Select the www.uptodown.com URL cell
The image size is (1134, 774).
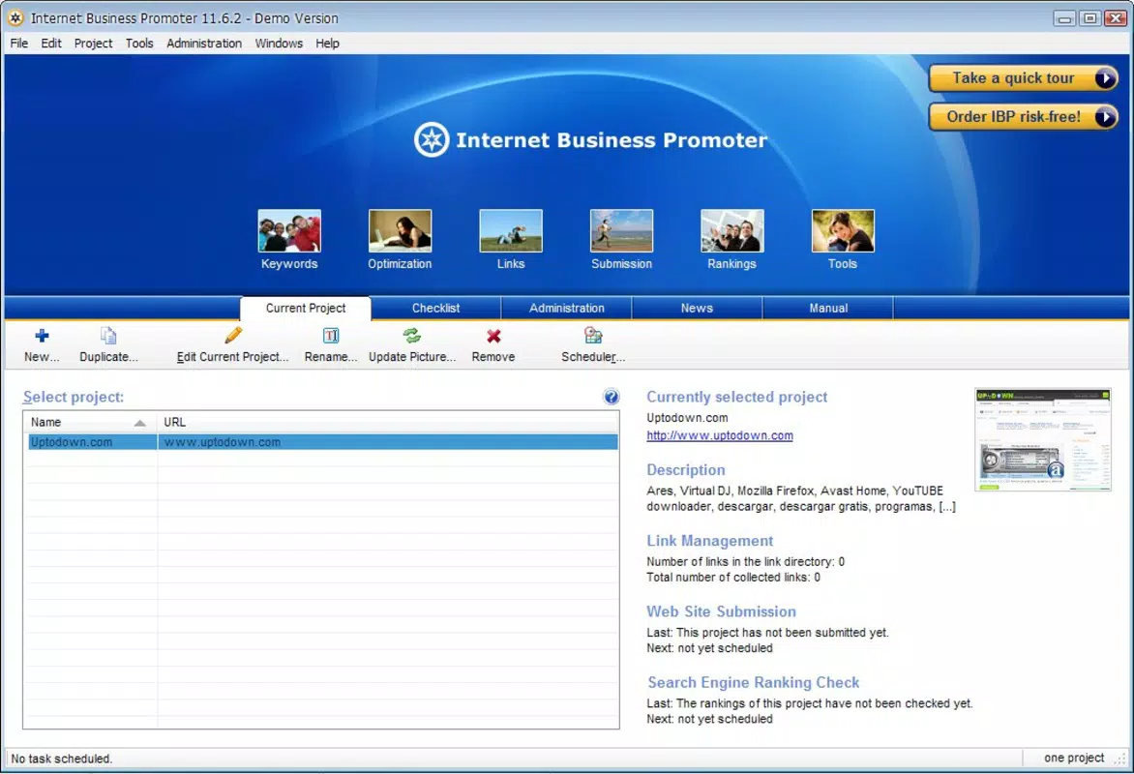tap(388, 442)
